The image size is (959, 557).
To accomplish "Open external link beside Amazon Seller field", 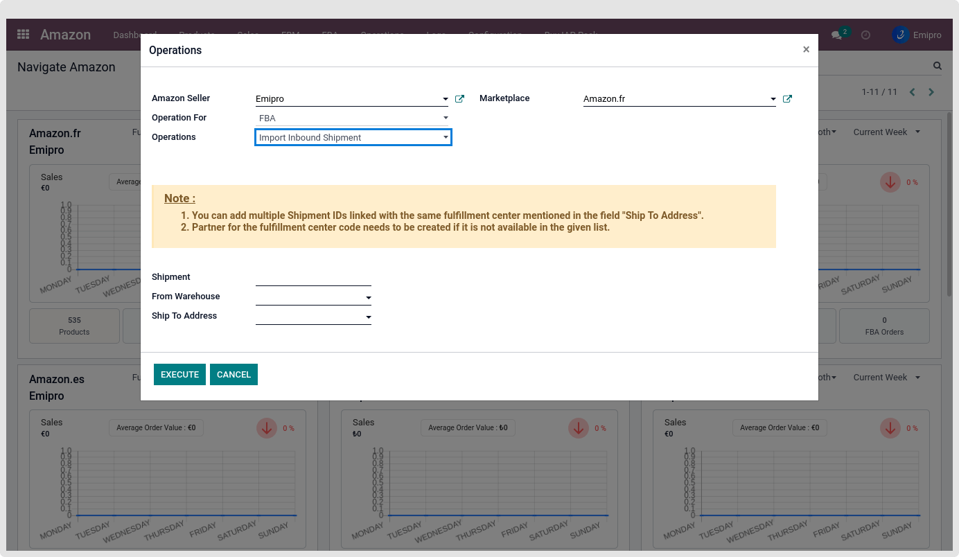I will point(459,99).
